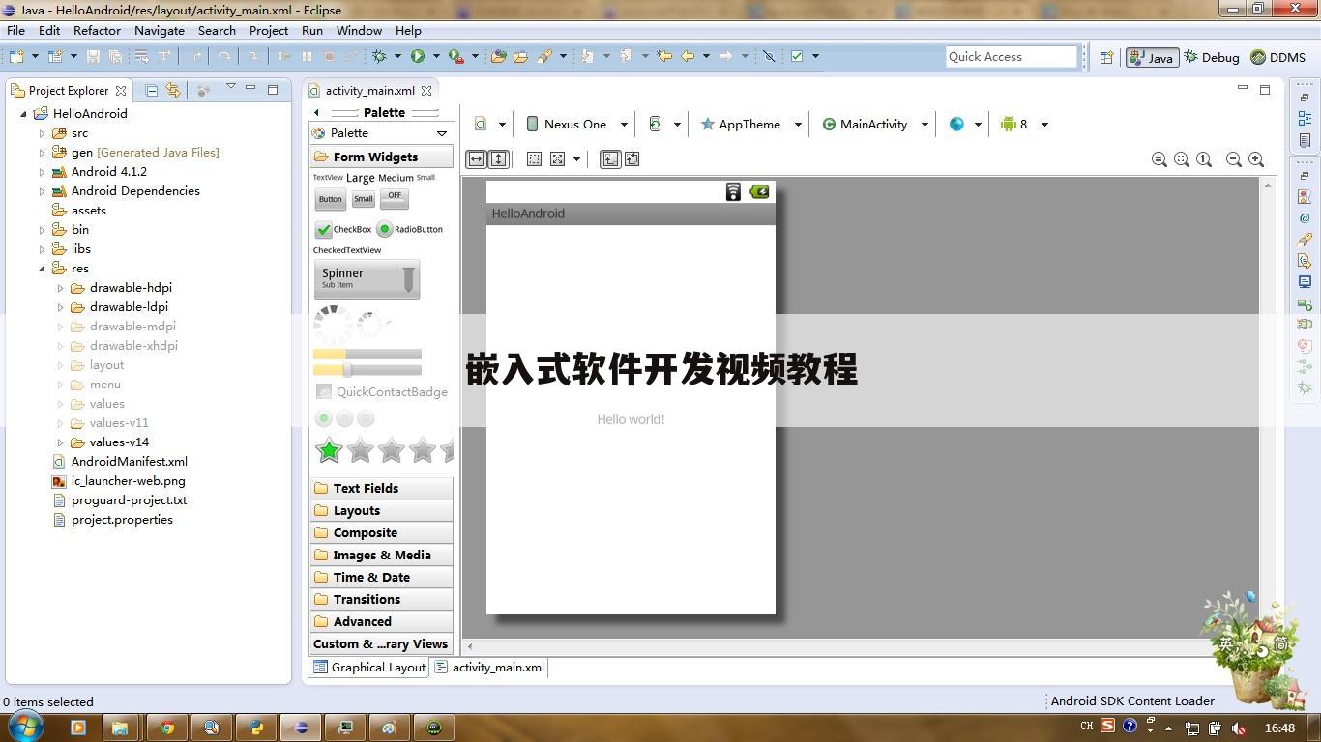Screen dimensions: 1321x742
Task: Click the OFF toggle button widget
Action: pyautogui.click(x=394, y=197)
